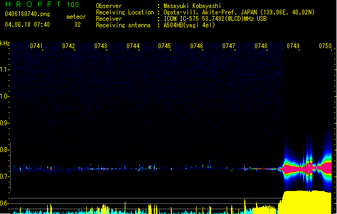Click the large yellow power block
This screenshot has height=214, width=337.
tap(305, 202)
